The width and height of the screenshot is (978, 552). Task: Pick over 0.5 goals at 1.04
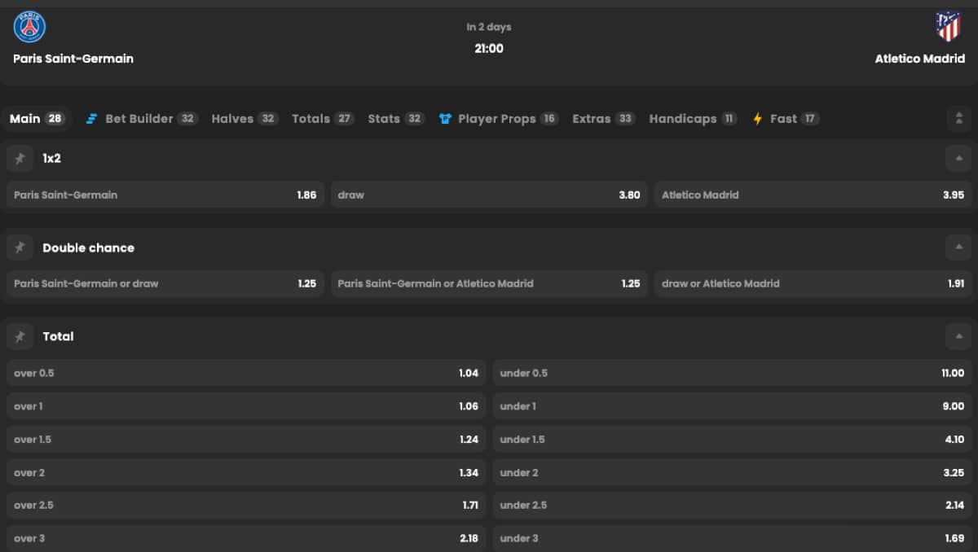(x=246, y=373)
